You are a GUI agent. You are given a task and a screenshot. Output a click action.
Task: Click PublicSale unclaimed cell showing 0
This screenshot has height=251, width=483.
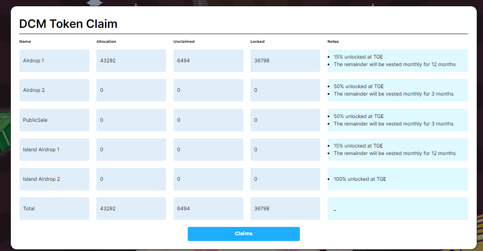[208, 120]
